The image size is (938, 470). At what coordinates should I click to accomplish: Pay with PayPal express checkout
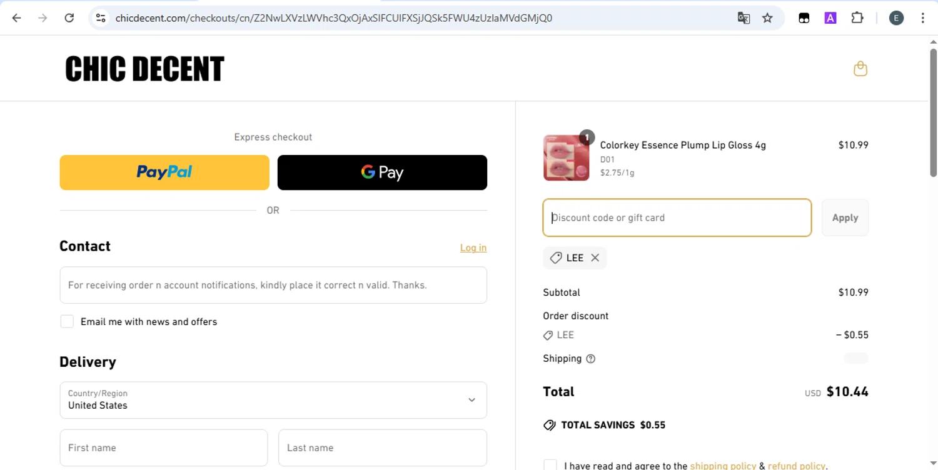click(164, 172)
